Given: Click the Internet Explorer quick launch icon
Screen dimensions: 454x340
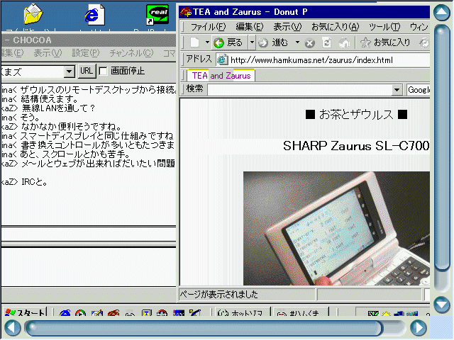Looking at the screenshot, I should point(65,312).
